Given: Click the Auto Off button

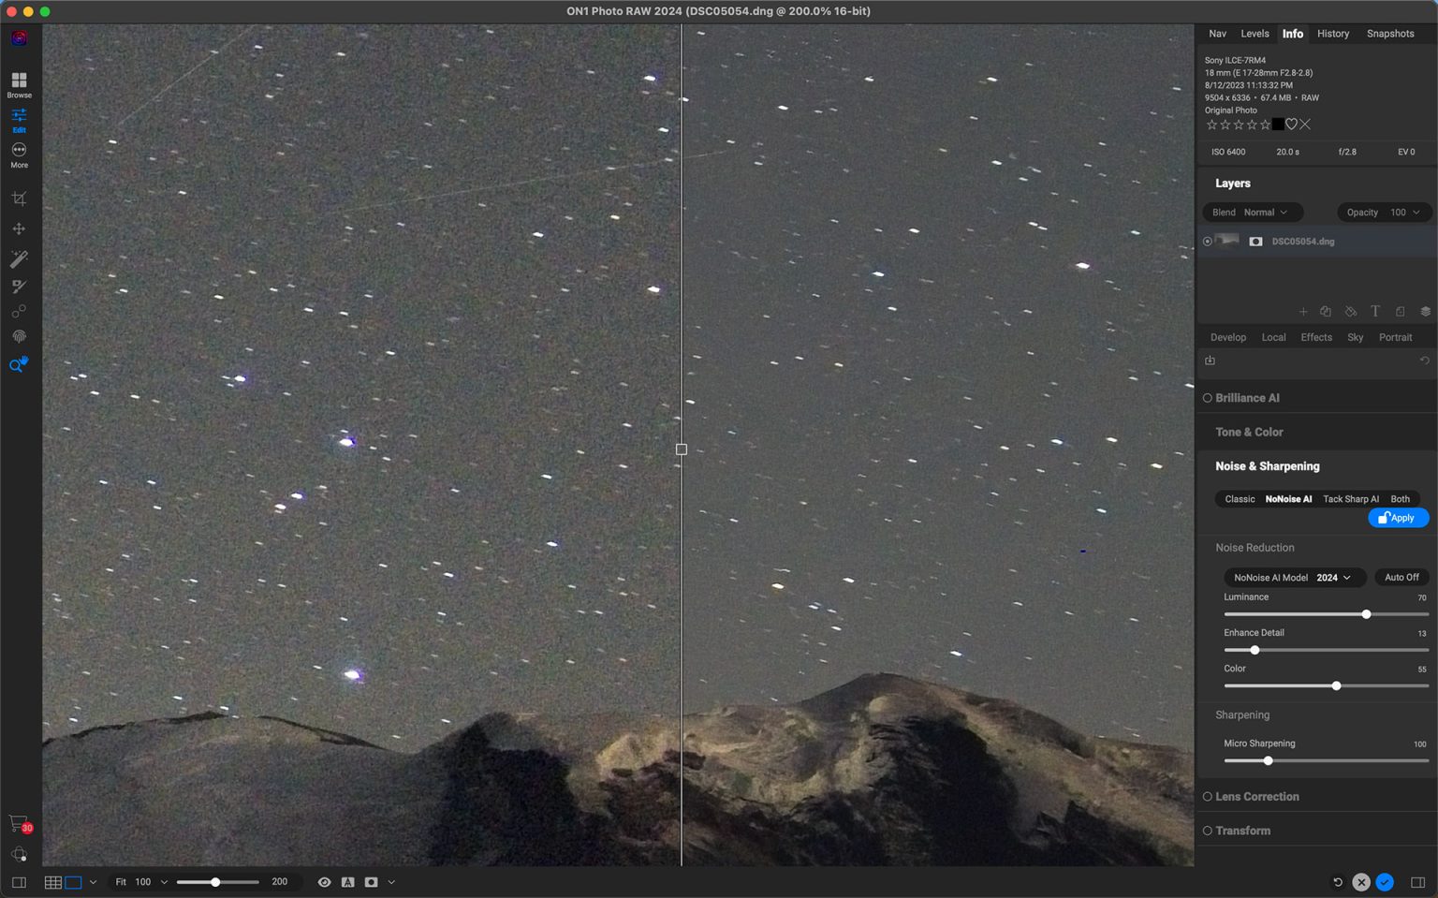Looking at the screenshot, I should [x=1401, y=577].
